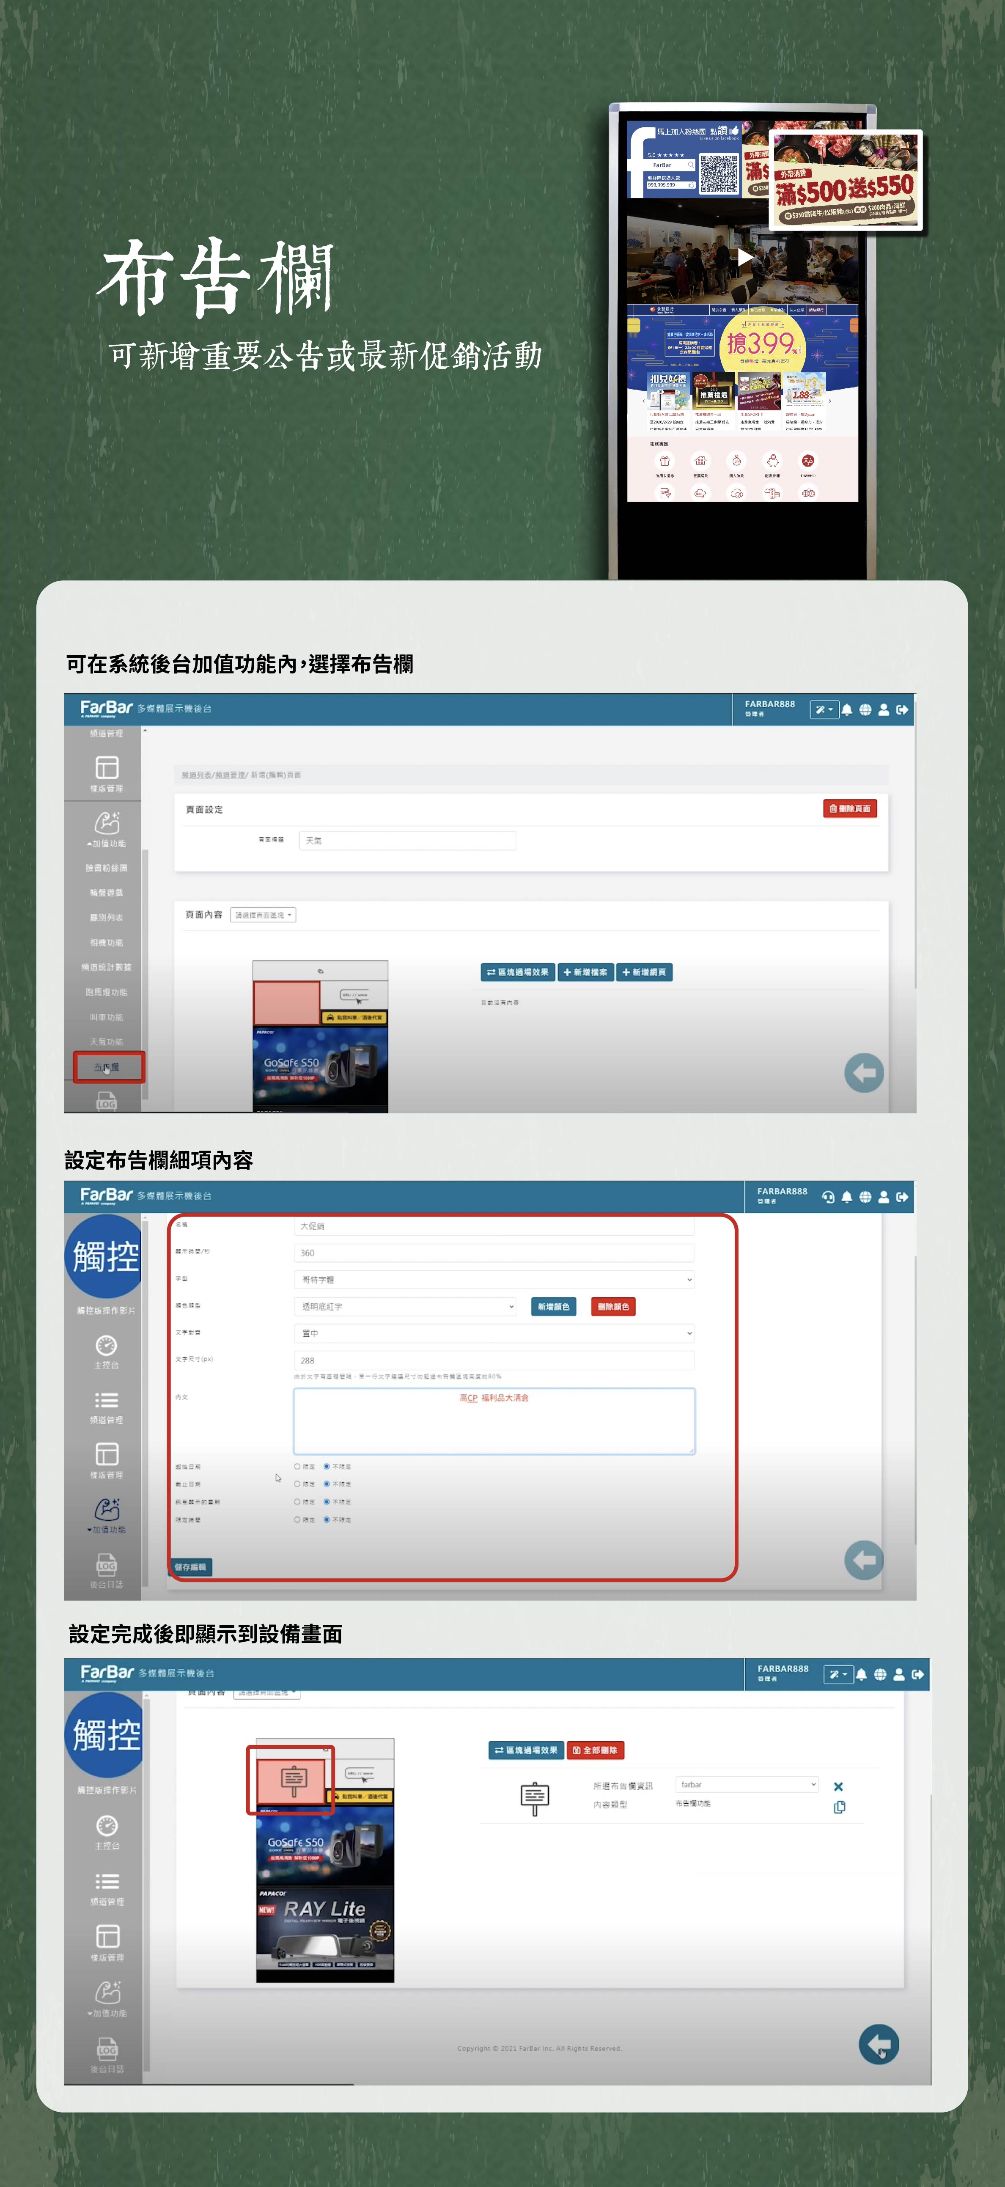Click dark round back arrow in third screenshot
The image size is (1005, 2187).
(x=879, y=2044)
